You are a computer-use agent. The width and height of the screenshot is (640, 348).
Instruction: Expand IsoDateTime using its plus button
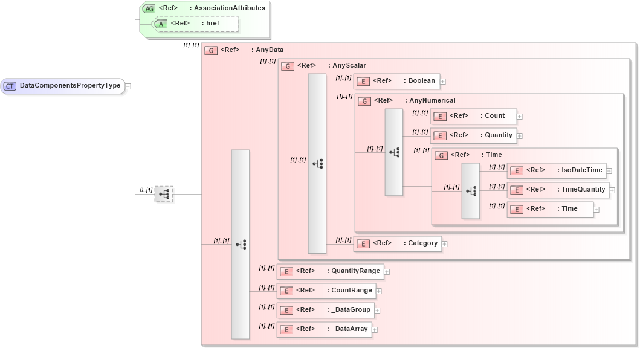pyautogui.click(x=610, y=170)
